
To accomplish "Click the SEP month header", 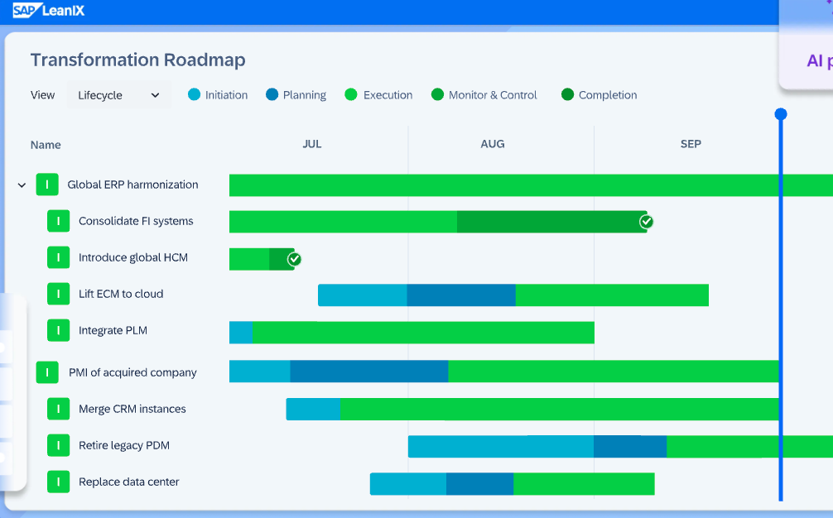I will [x=691, y=144].
